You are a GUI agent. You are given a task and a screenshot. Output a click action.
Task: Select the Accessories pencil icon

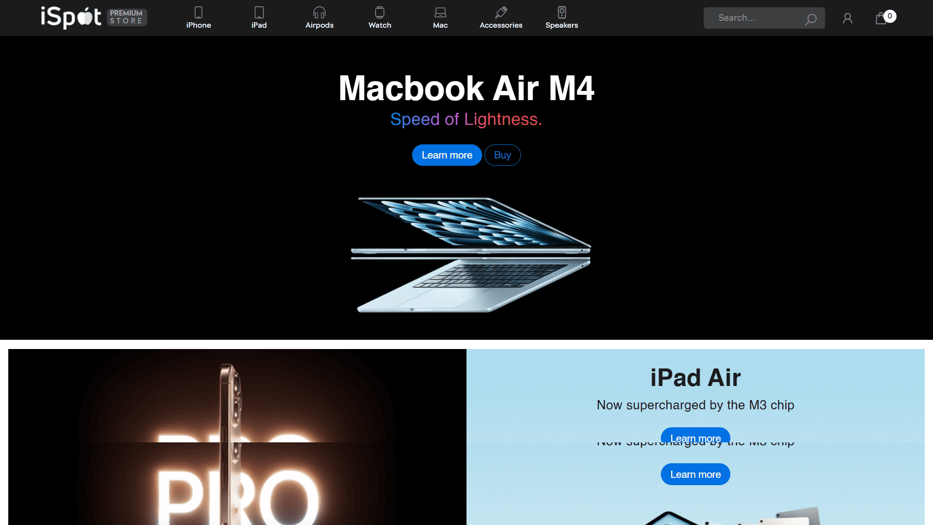coord(501,12)
